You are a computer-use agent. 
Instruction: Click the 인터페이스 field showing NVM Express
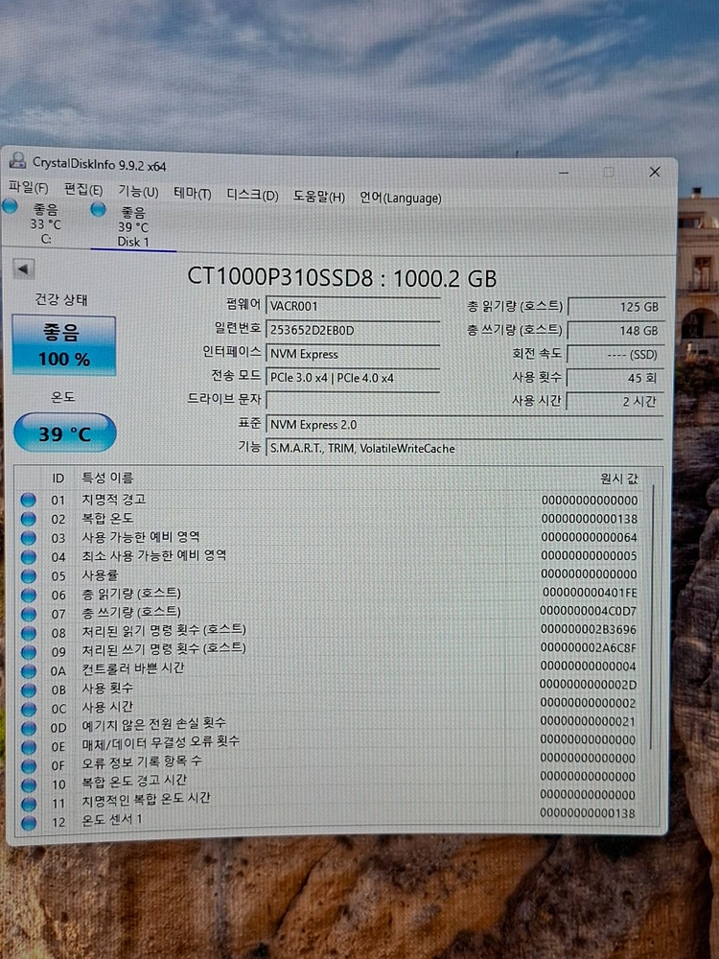point(353,354)
